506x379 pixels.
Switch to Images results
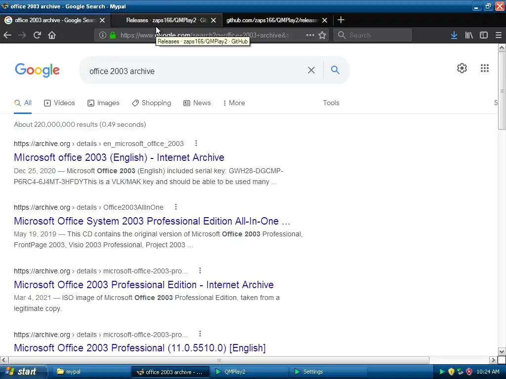103,103
